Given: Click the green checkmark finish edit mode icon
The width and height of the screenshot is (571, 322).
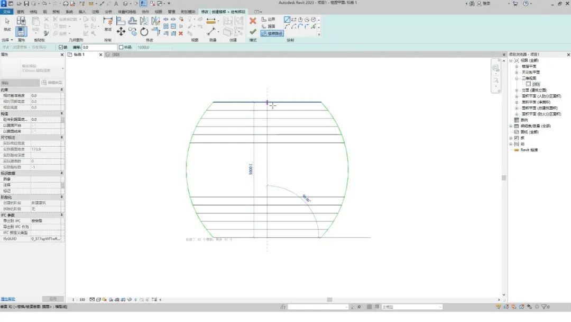Looking at the screenshot, I should (x=253, y=32).
